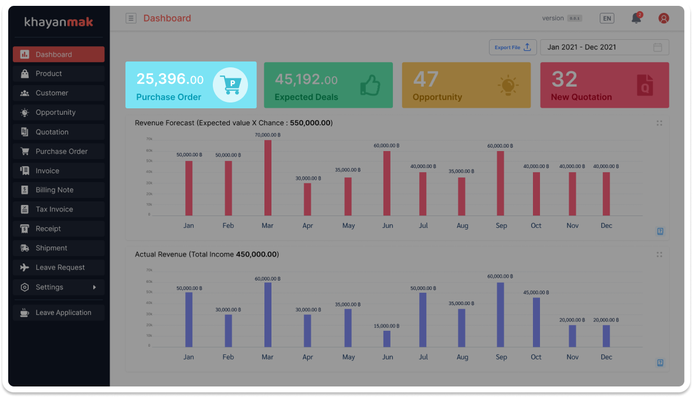Click the document icon on New Quotation card
This screenshot has width=693, height=397.
point(645,85)
